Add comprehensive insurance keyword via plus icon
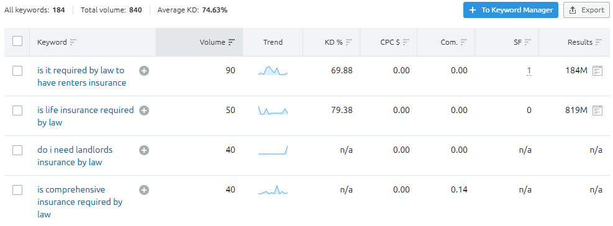 tap(144, 191)
